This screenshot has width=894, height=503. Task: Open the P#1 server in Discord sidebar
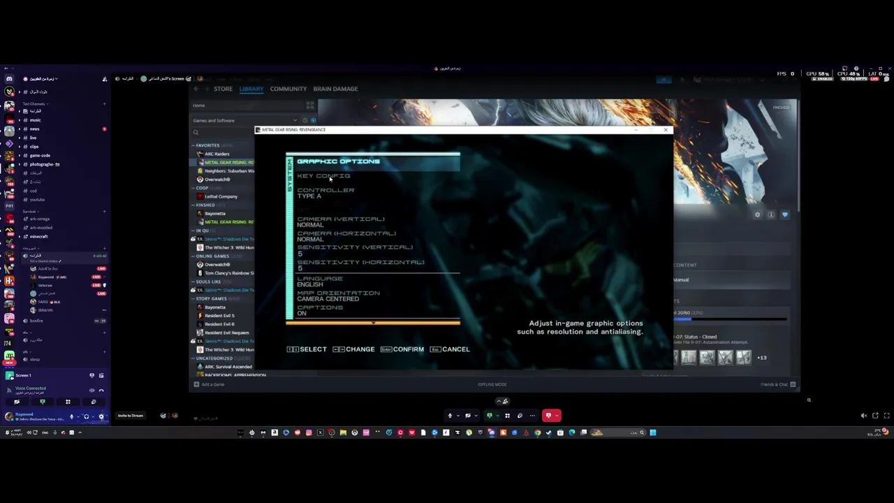(9, 206)
